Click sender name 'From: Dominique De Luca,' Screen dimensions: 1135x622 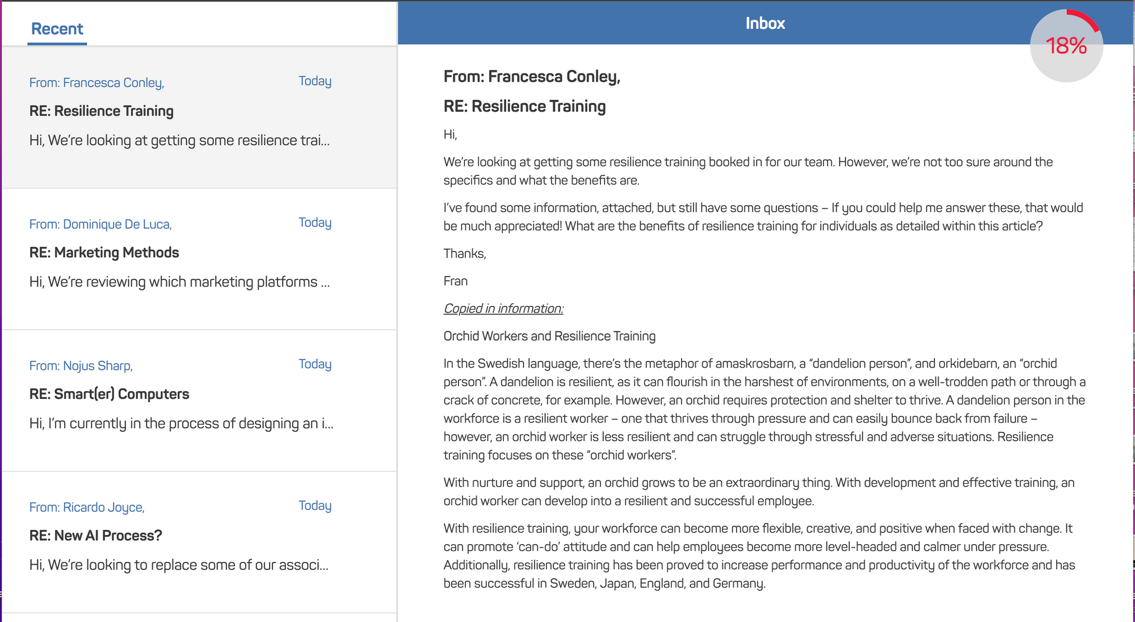pos(100,224)
